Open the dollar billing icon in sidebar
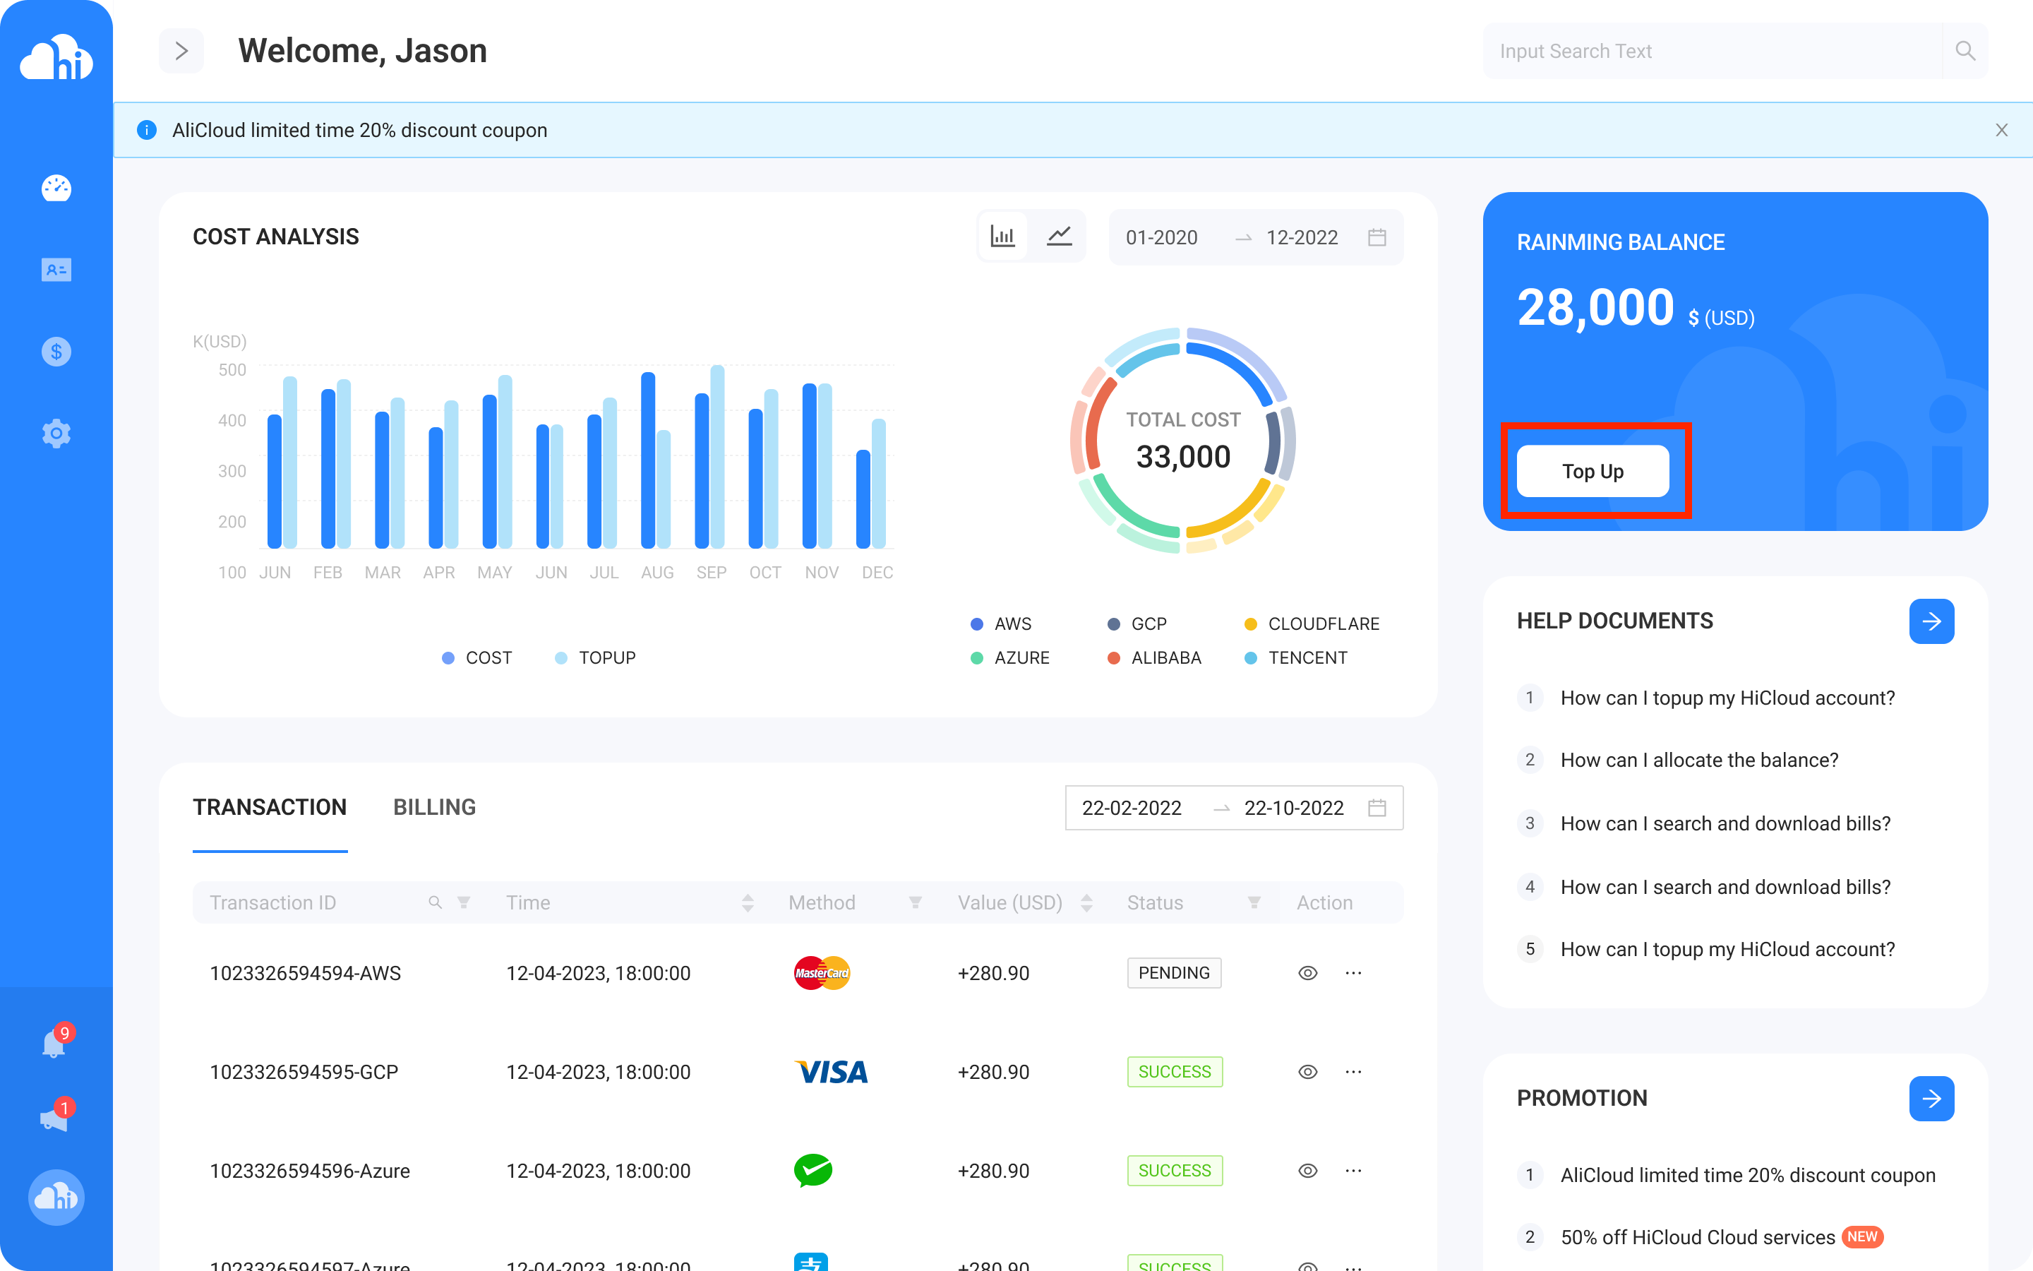The width and height of the screenshot is (2033, 1271). pyautogui.click(x=56, y=352)
